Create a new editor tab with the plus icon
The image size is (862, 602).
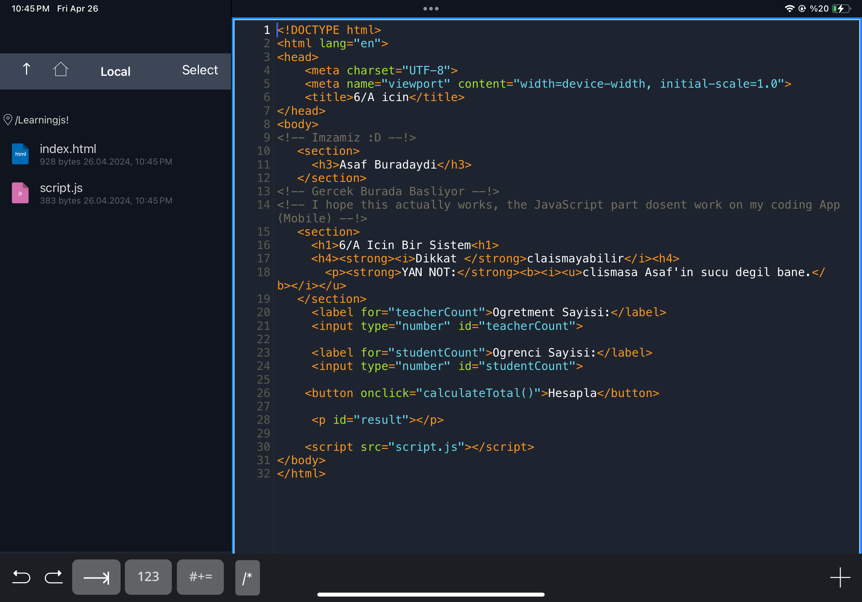coord(840,577)
